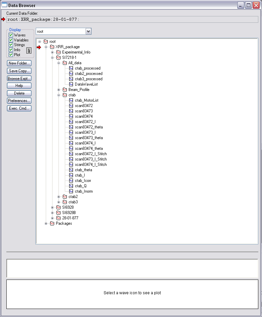
Task: Click the Delete button
Action: tap(19, 93)
